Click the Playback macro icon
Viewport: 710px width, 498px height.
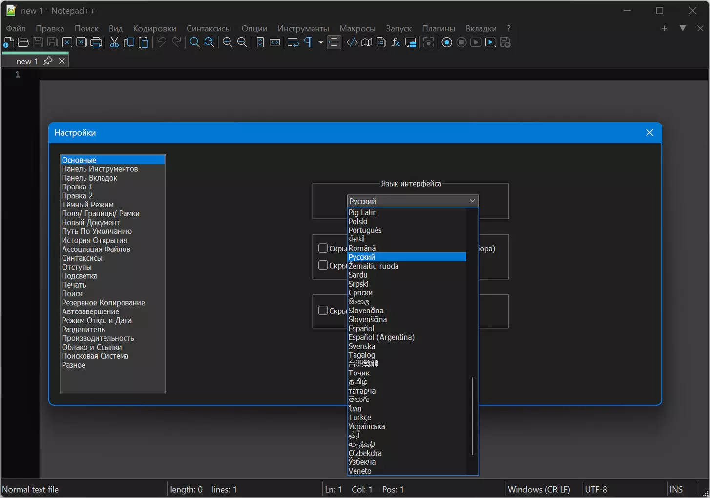(476, 42)
